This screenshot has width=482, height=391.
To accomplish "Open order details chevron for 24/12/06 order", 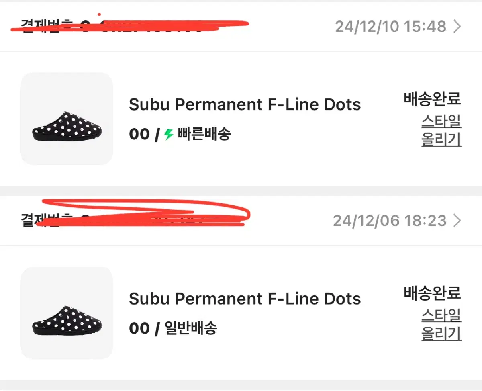I will (457, 221).
